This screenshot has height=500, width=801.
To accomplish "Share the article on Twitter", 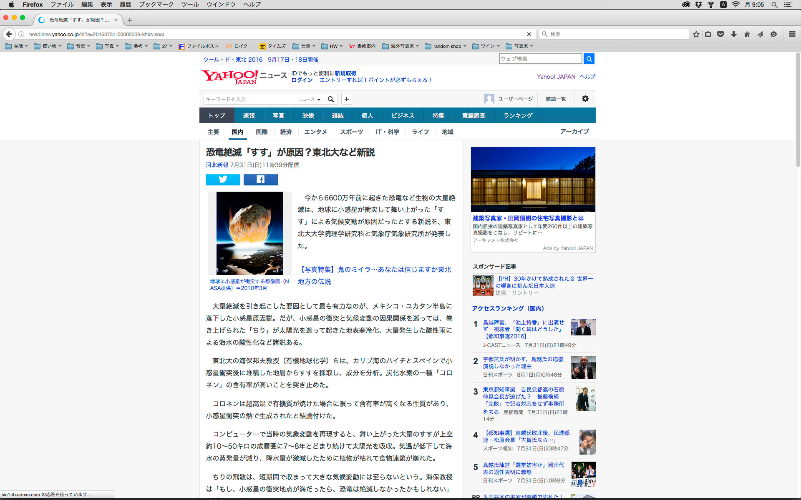I will [x=223, y=180].
